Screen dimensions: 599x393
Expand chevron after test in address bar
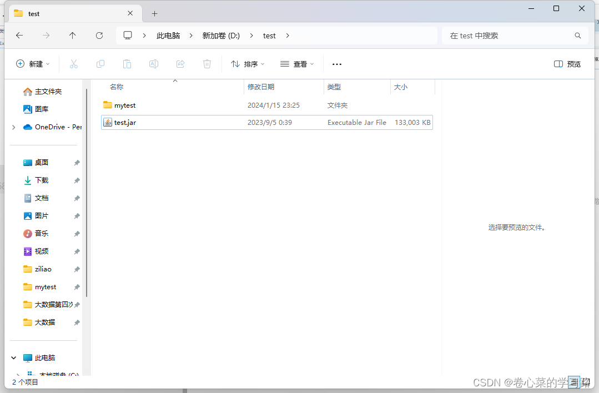point(288,36)
